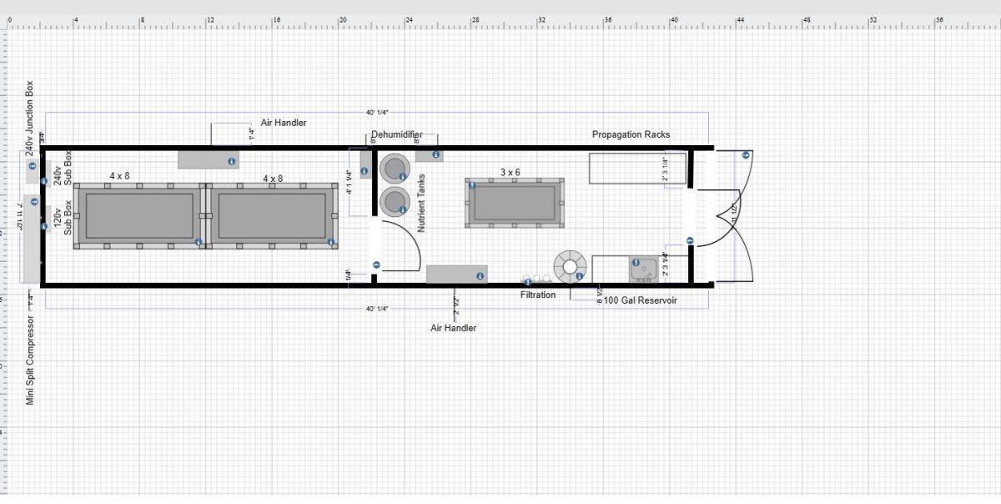Select the right '4 x 8' label
Viewport: 1001px width, 504px height.
click(x=273, y=179)
